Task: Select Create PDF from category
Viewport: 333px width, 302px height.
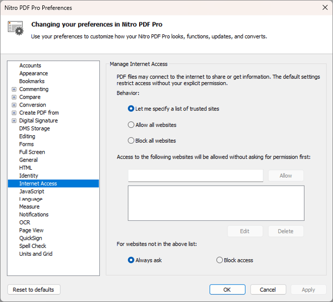Action: click(39, 112)
